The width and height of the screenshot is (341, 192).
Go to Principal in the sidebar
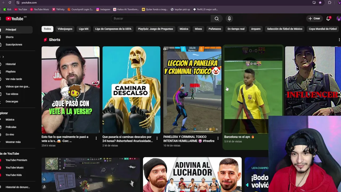pyautogui.click(x=16, y=30)
